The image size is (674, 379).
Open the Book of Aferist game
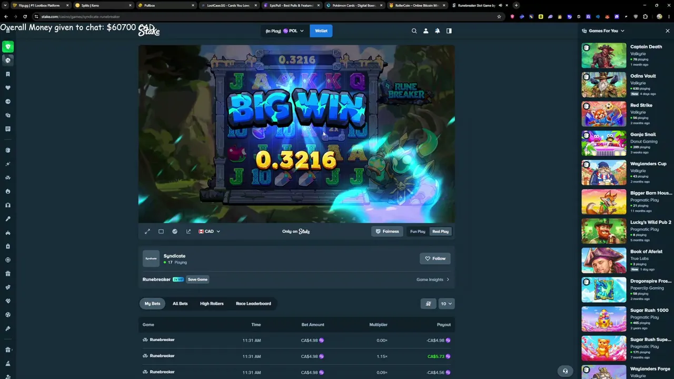(x=604, y=261)
